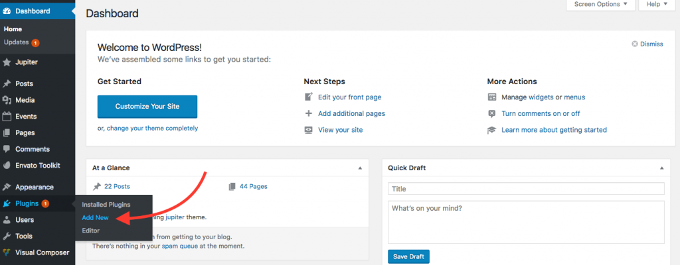
Task: Select Installed Plugins from flyout menu
Action: coord(106,204)
